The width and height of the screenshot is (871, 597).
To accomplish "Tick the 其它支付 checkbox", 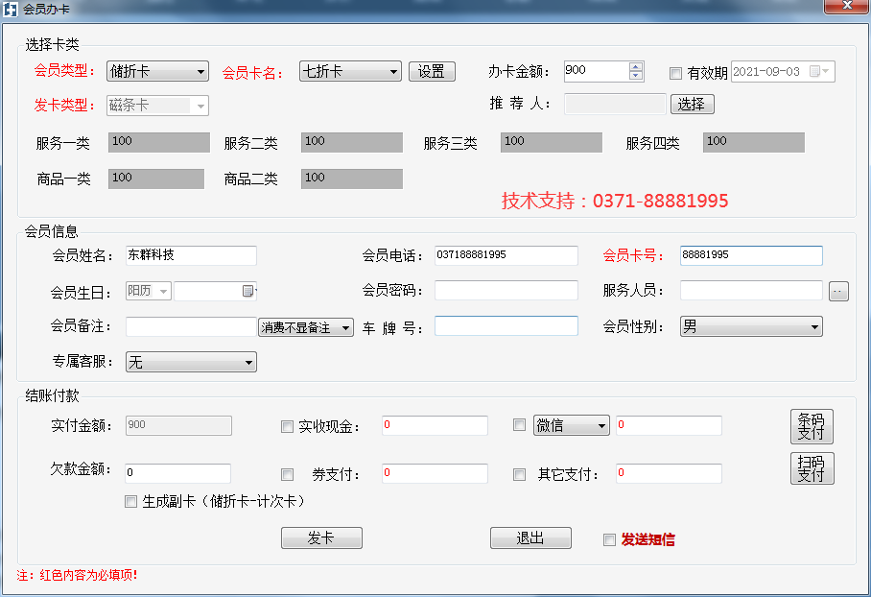I will coord(519,474).
